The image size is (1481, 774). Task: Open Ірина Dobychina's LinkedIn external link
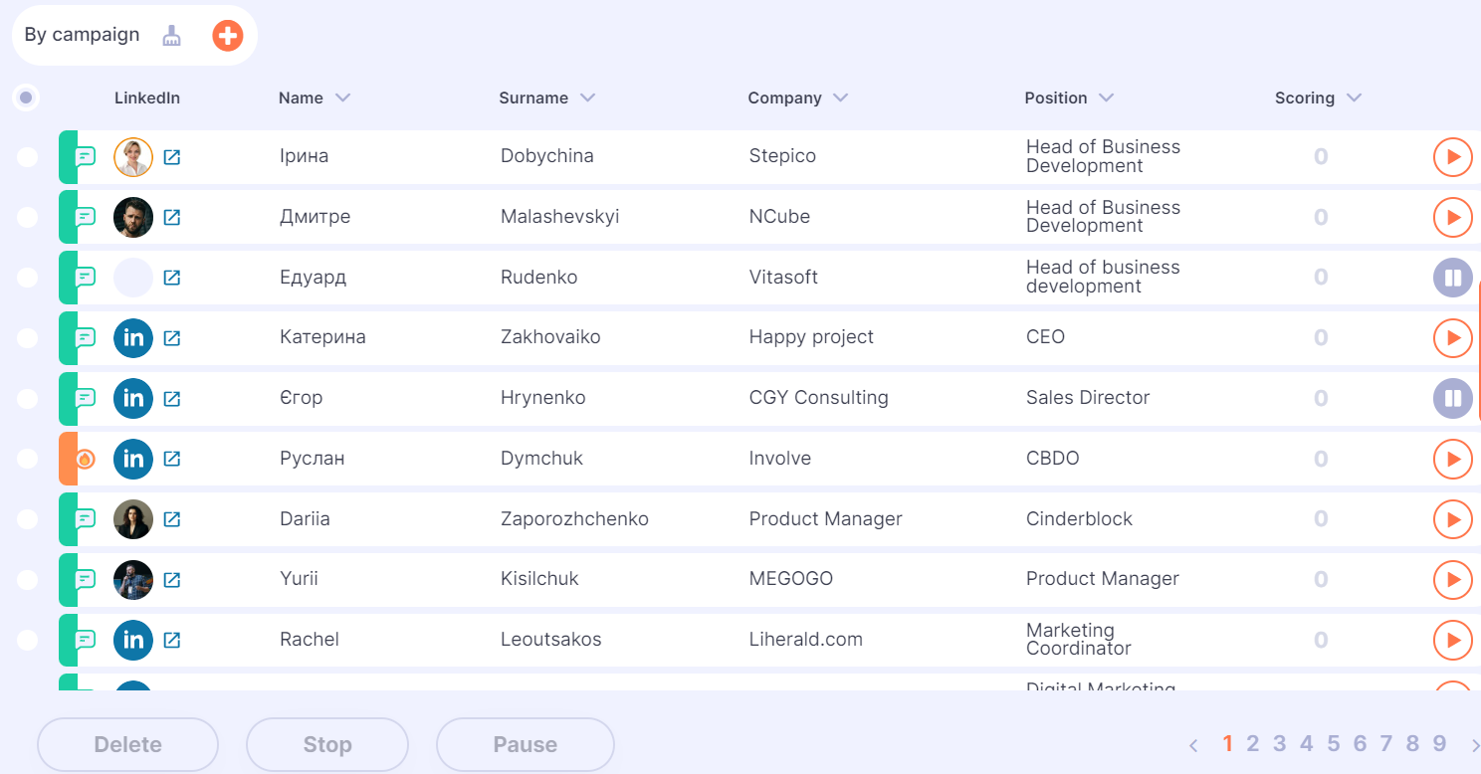click(x=172, y=157)
